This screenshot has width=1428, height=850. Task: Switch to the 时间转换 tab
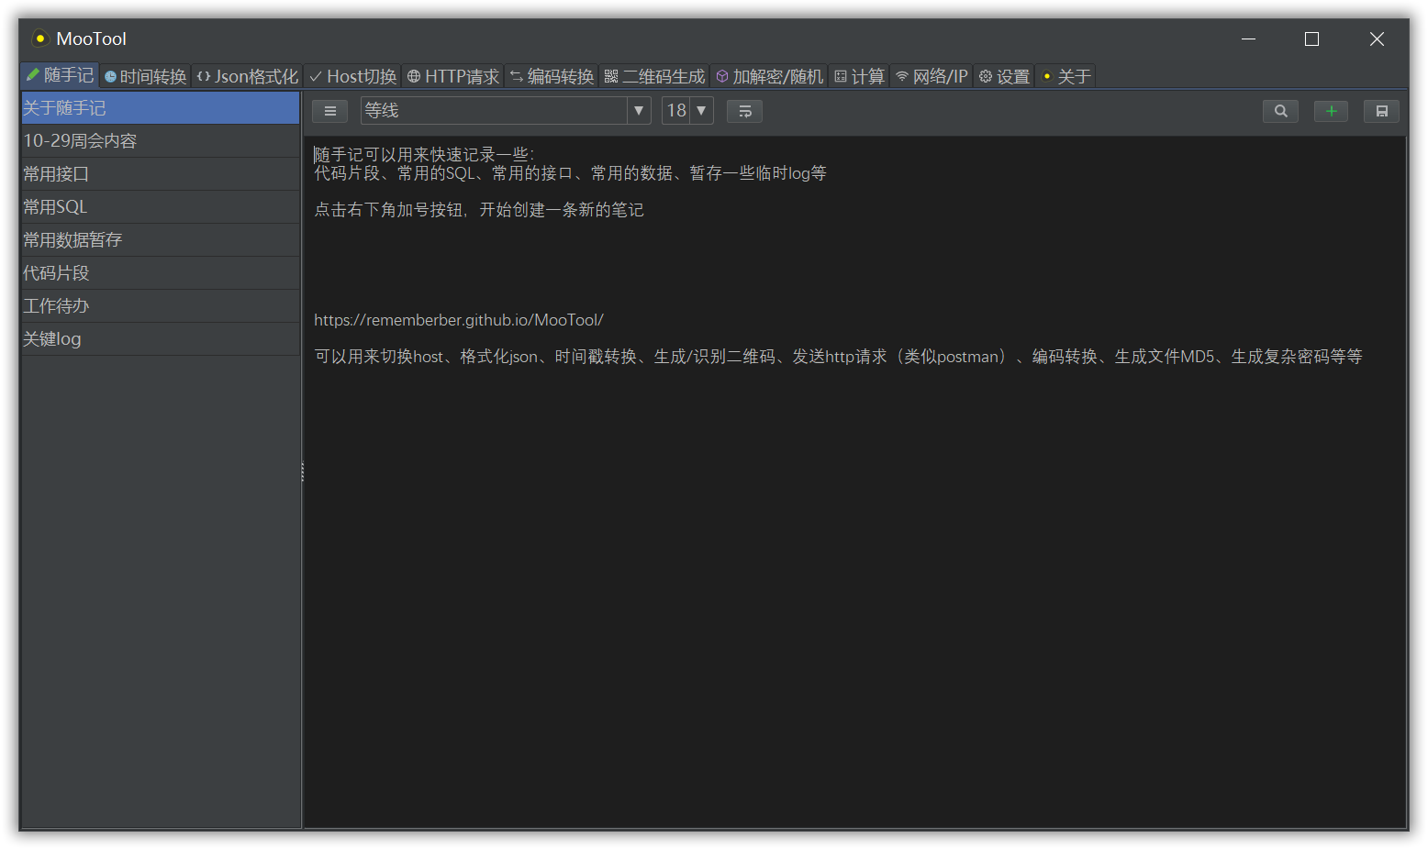(x=146, y=76)
